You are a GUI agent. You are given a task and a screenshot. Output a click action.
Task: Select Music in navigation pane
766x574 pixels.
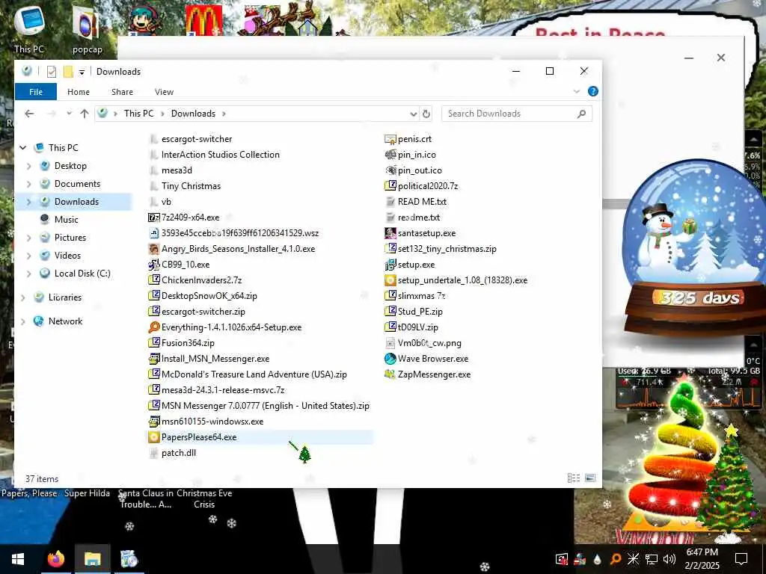(66, 220)
